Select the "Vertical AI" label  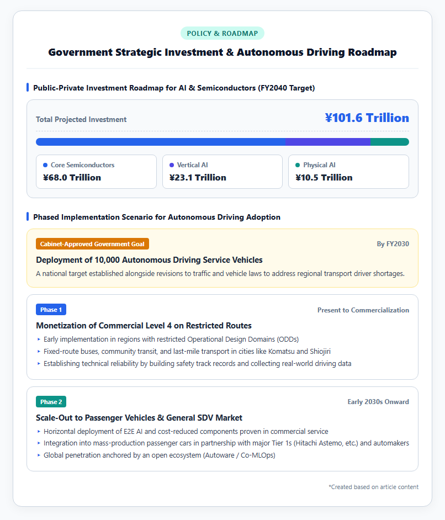(x=193, y=165)
